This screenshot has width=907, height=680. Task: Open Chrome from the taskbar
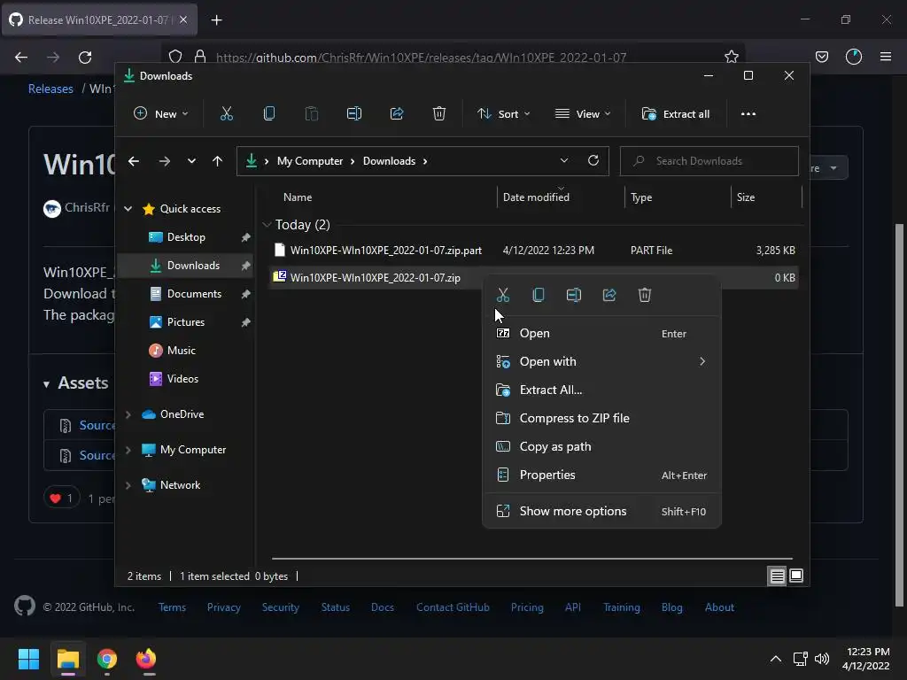(107, 659)
